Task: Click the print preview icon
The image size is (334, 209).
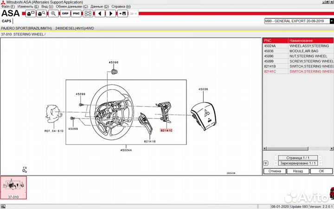Action: tap(42, 14)
